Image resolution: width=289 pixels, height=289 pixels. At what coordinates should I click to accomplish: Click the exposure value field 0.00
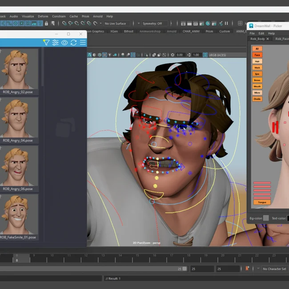(180, 55)
